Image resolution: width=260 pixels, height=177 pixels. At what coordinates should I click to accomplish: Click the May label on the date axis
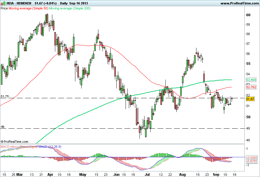pyautogui.click(x=83, y=175)
